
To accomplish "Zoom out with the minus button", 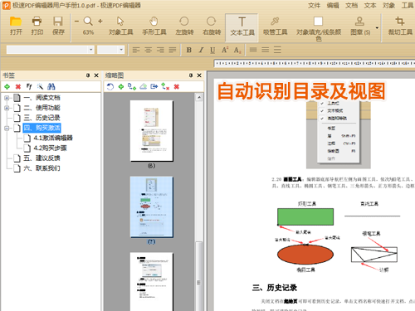I will click(x=76, y=21).
